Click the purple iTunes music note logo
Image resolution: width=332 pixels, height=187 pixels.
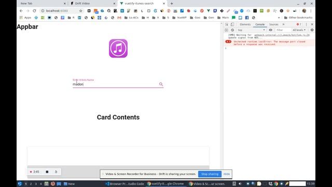[x=118, y=48]
